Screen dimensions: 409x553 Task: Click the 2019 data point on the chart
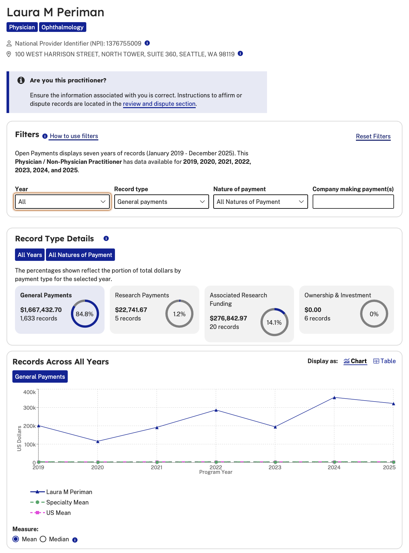pyautogui.click(x=38, y=425)
